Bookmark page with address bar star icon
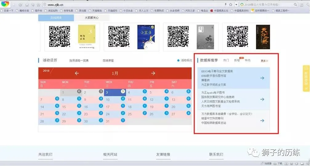310x166 pixels. 231,5
